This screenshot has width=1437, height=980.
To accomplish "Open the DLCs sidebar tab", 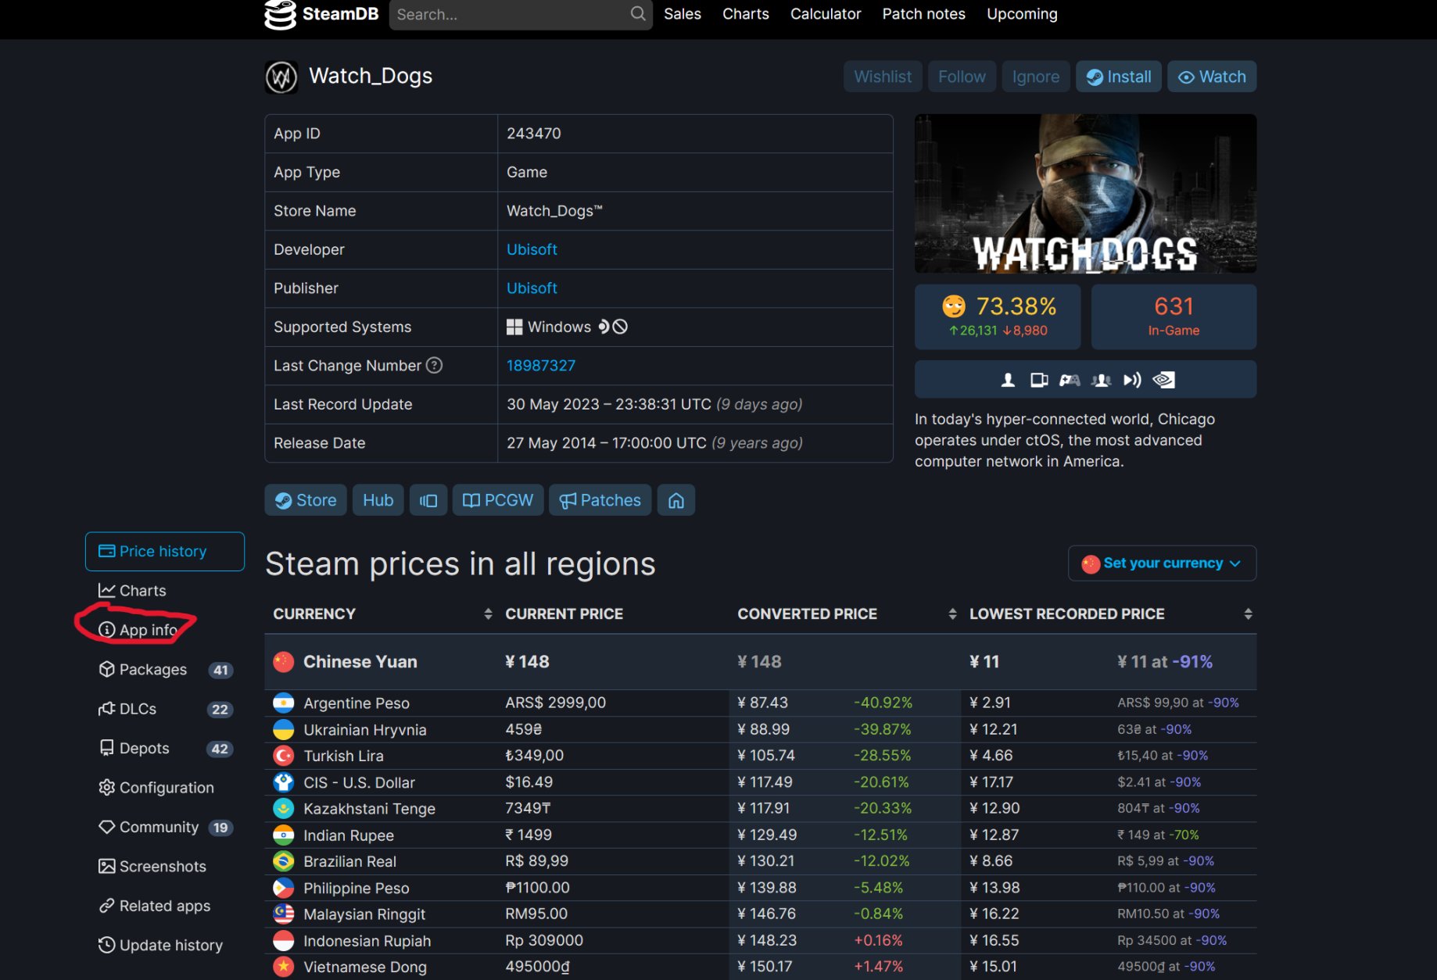I will (165, 709).
